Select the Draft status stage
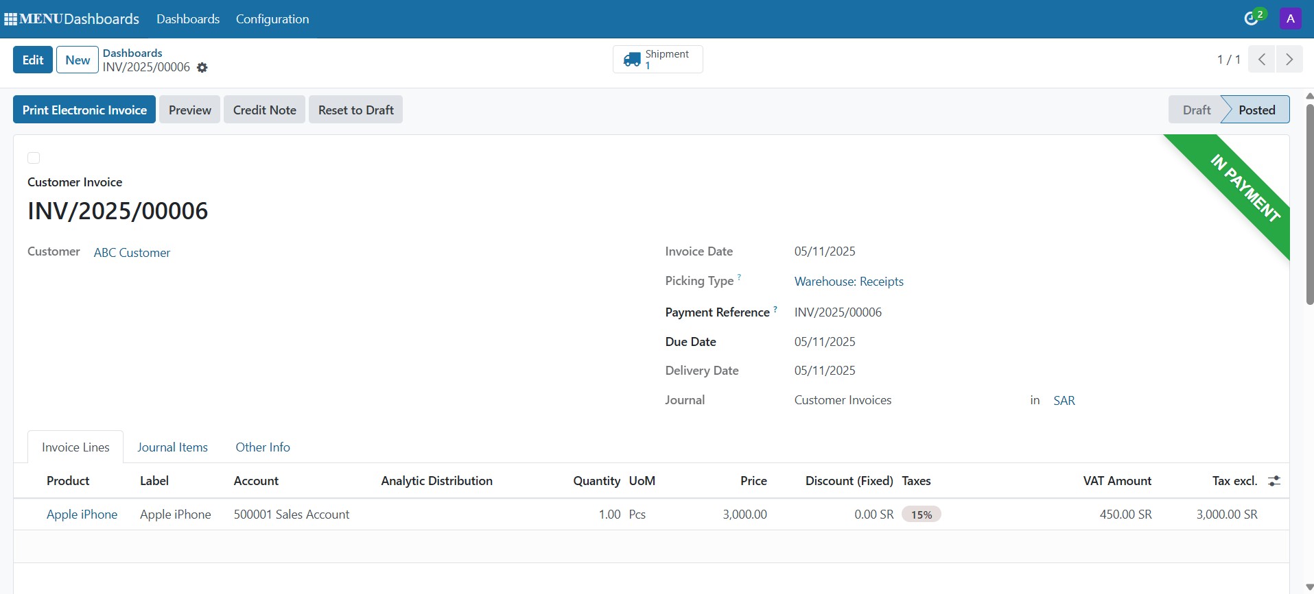Viewport: 1314px width, 594px height. (x=1196, y=110)
